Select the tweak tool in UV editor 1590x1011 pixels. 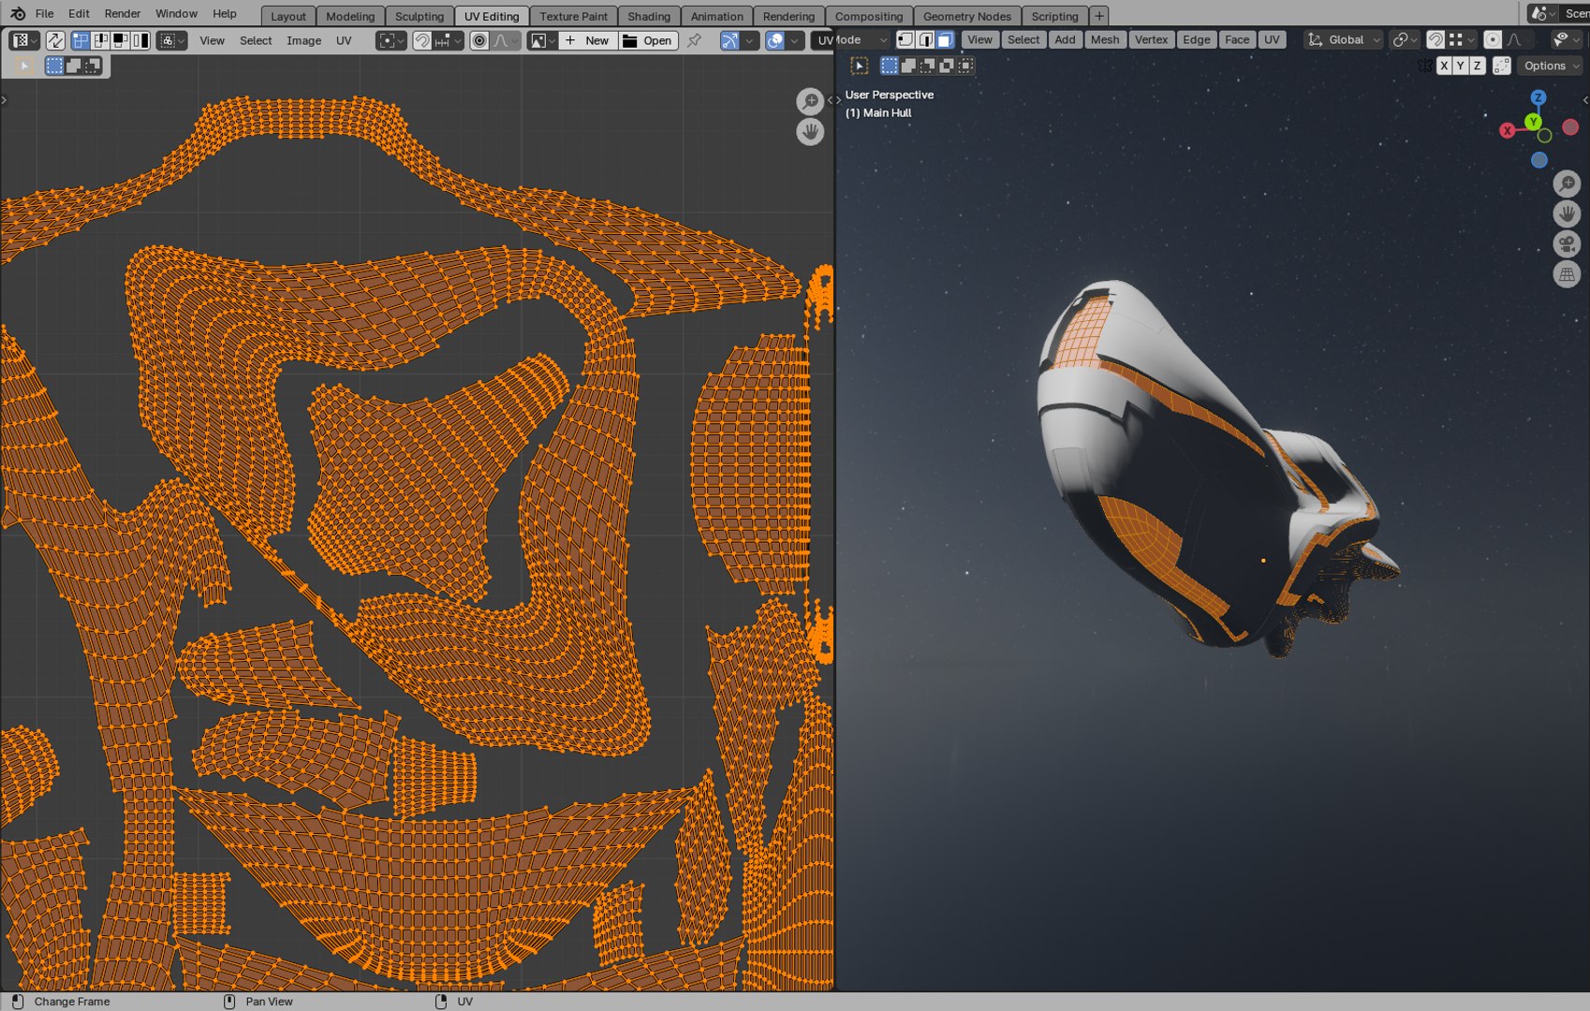[x=25, y=66]
